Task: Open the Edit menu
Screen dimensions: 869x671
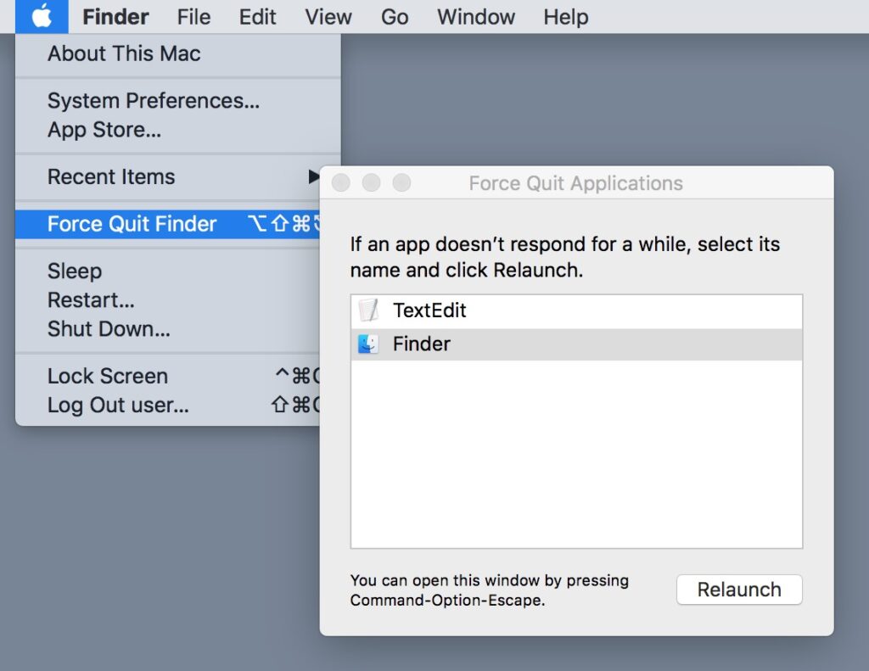Action: (257, 16)
